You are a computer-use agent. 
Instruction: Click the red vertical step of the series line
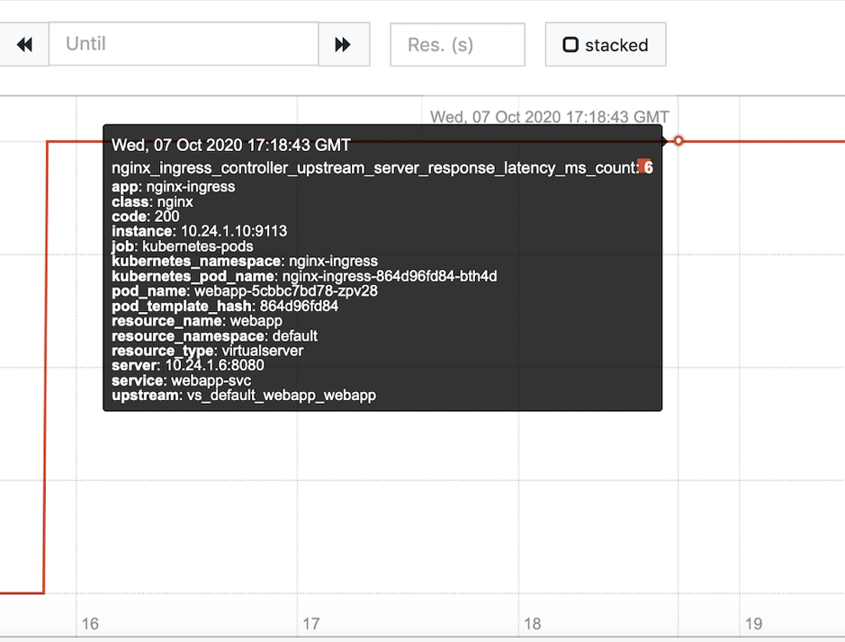pos(45,368)
